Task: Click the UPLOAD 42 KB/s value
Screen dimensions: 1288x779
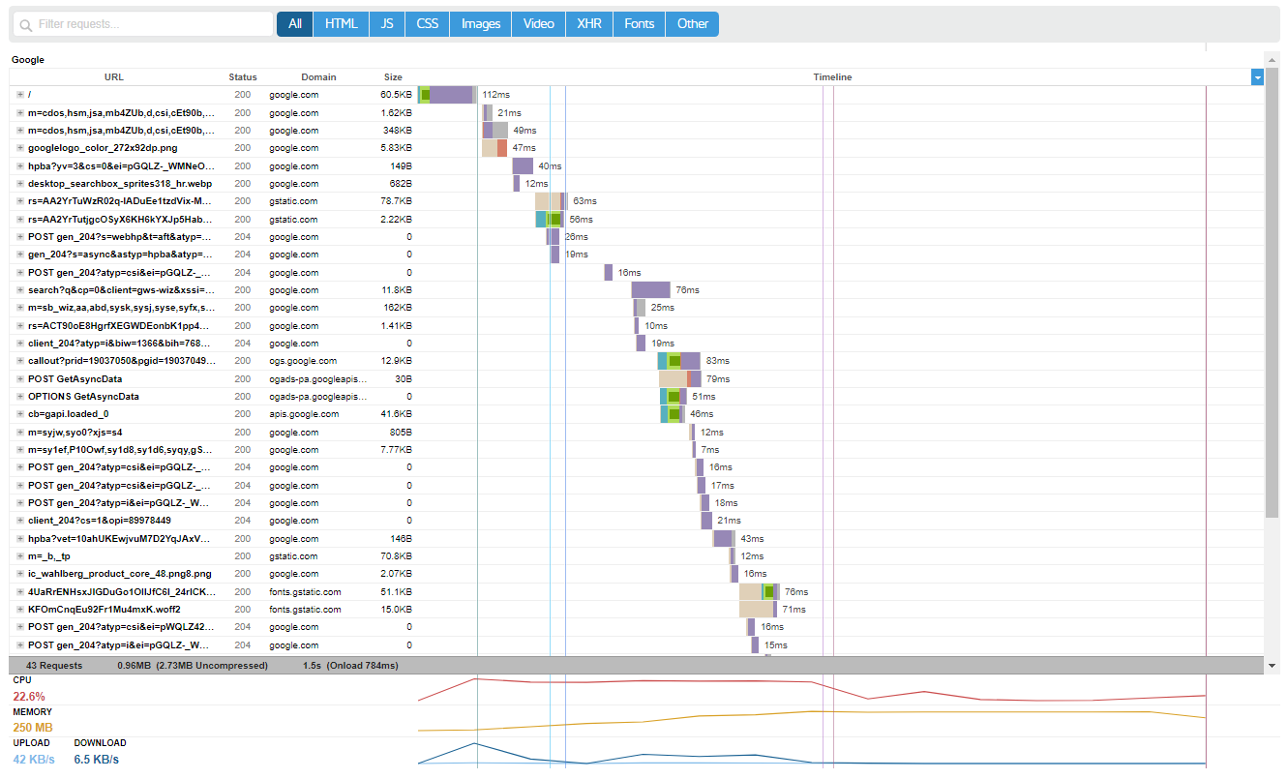Action: point(34,760)
